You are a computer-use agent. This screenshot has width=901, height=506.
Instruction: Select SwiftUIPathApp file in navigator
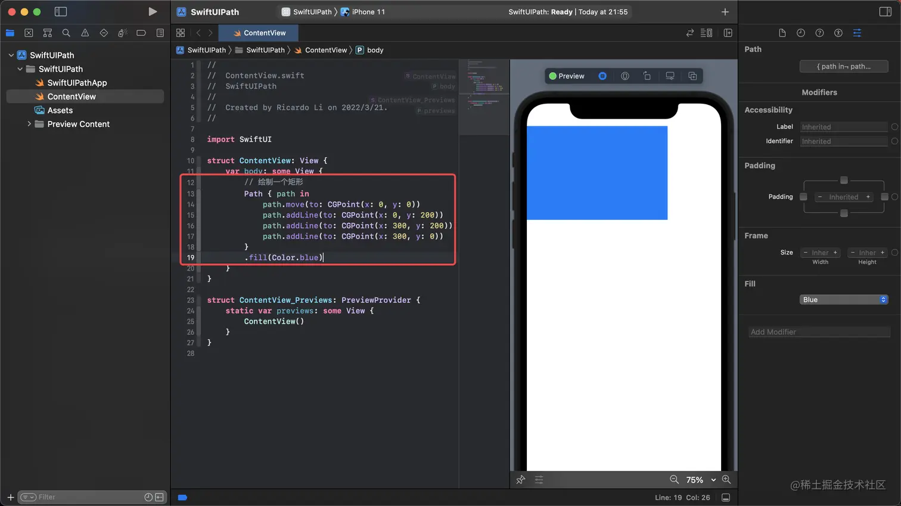[77, 83]
